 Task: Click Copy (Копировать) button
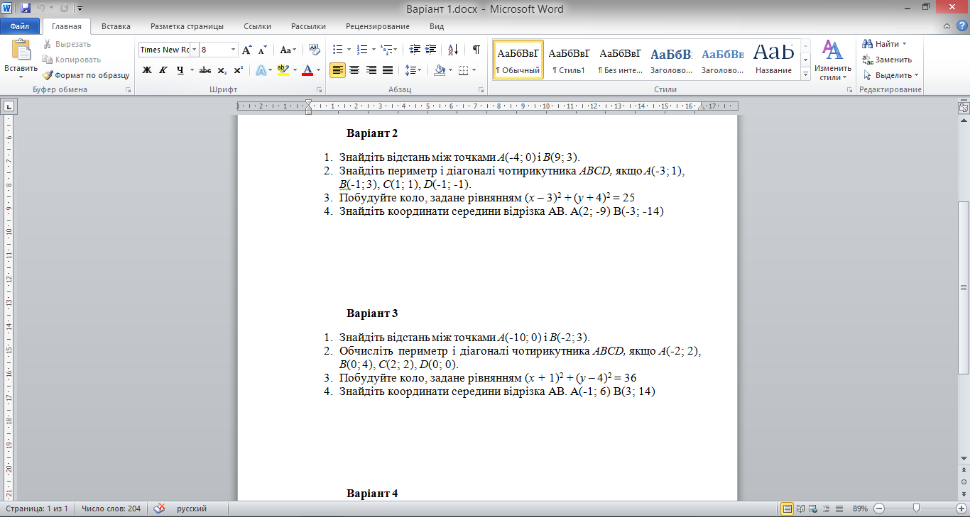[x=71, y=60]
